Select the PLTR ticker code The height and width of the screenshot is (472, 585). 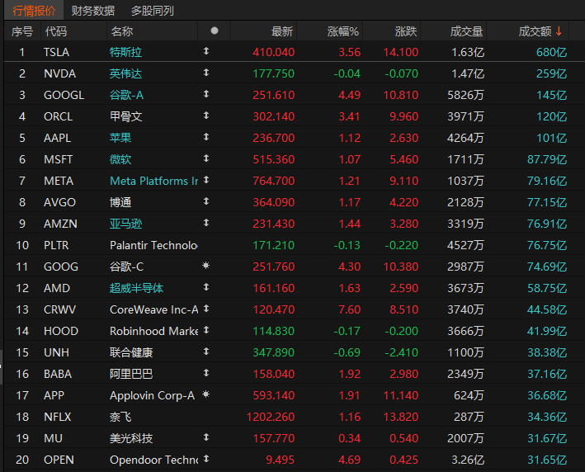click(56, 245)
